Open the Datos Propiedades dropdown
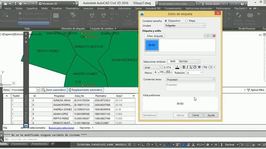 (25, 90)
